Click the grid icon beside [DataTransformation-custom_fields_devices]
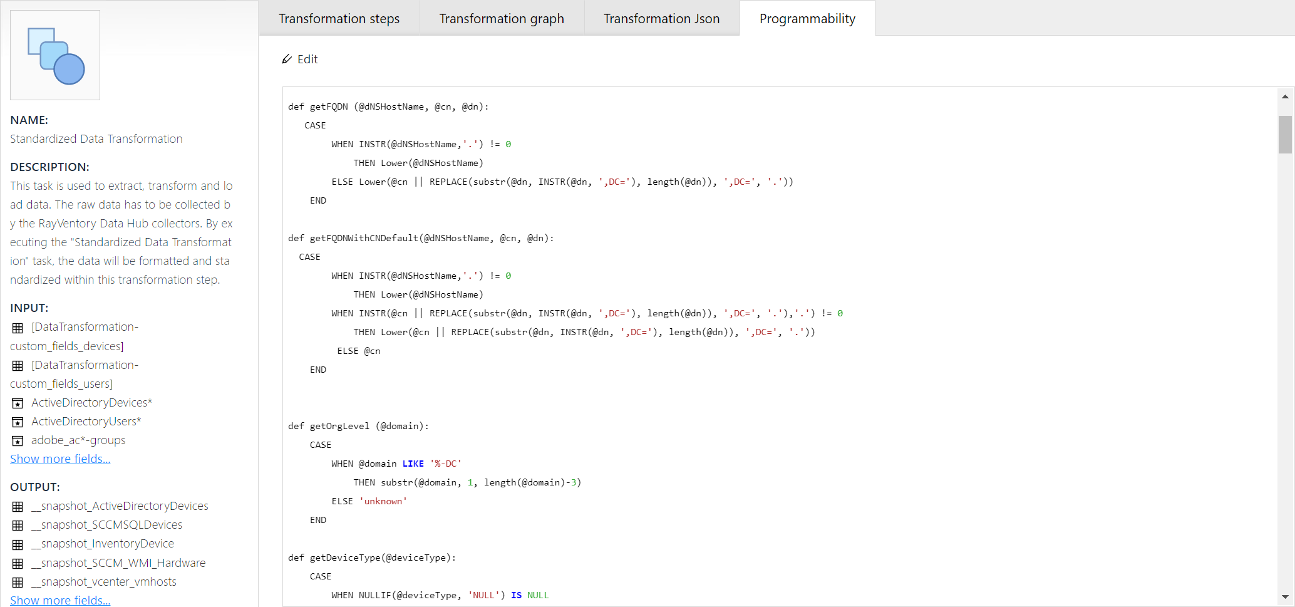This screenshot has height=607, width=1295. 18,328
